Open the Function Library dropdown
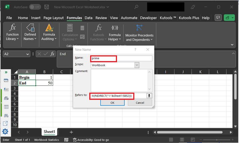This screenshot has height=143, width=239. pyautogui.click(x=12, y=32)
